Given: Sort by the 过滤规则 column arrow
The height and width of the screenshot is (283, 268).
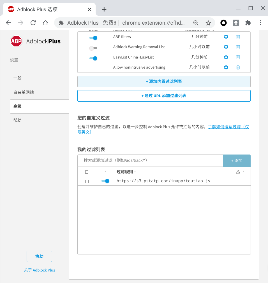Looking at the screenshot, I should tap(135, 172).
